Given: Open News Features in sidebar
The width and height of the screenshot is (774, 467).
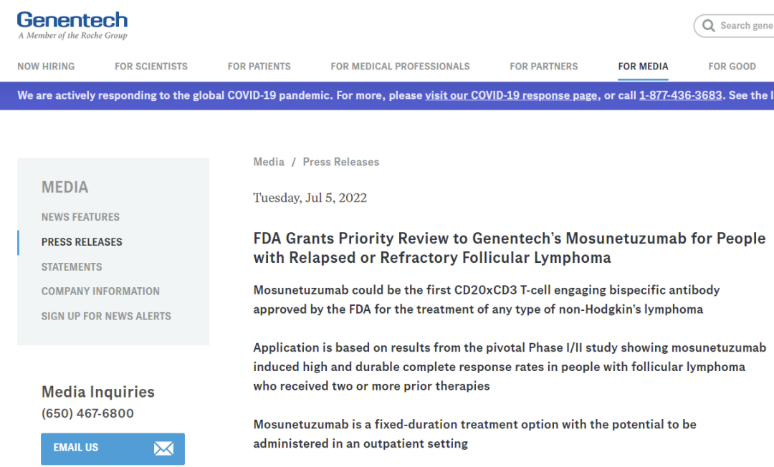Looking at the screenshot, I should pyautogui.click(x=80, y=217).
